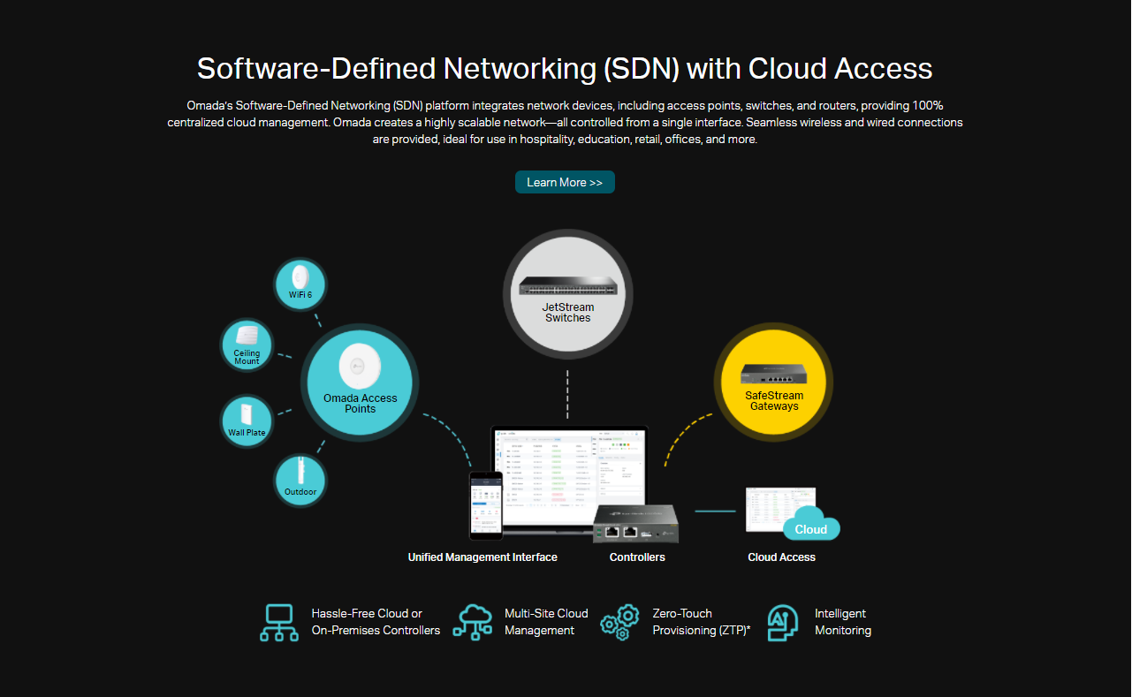
Task: Click the smartphone management app image
Action: click(485, 505)
